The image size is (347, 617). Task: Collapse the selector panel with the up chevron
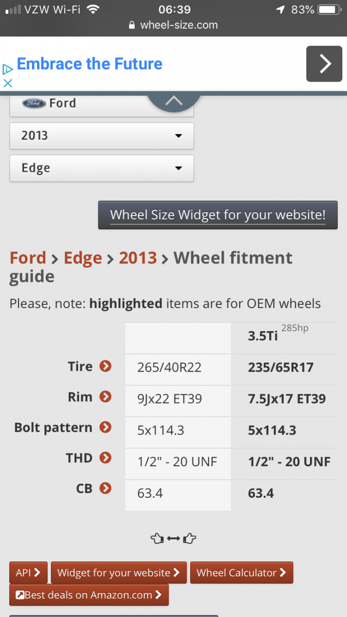pos(173,102)
